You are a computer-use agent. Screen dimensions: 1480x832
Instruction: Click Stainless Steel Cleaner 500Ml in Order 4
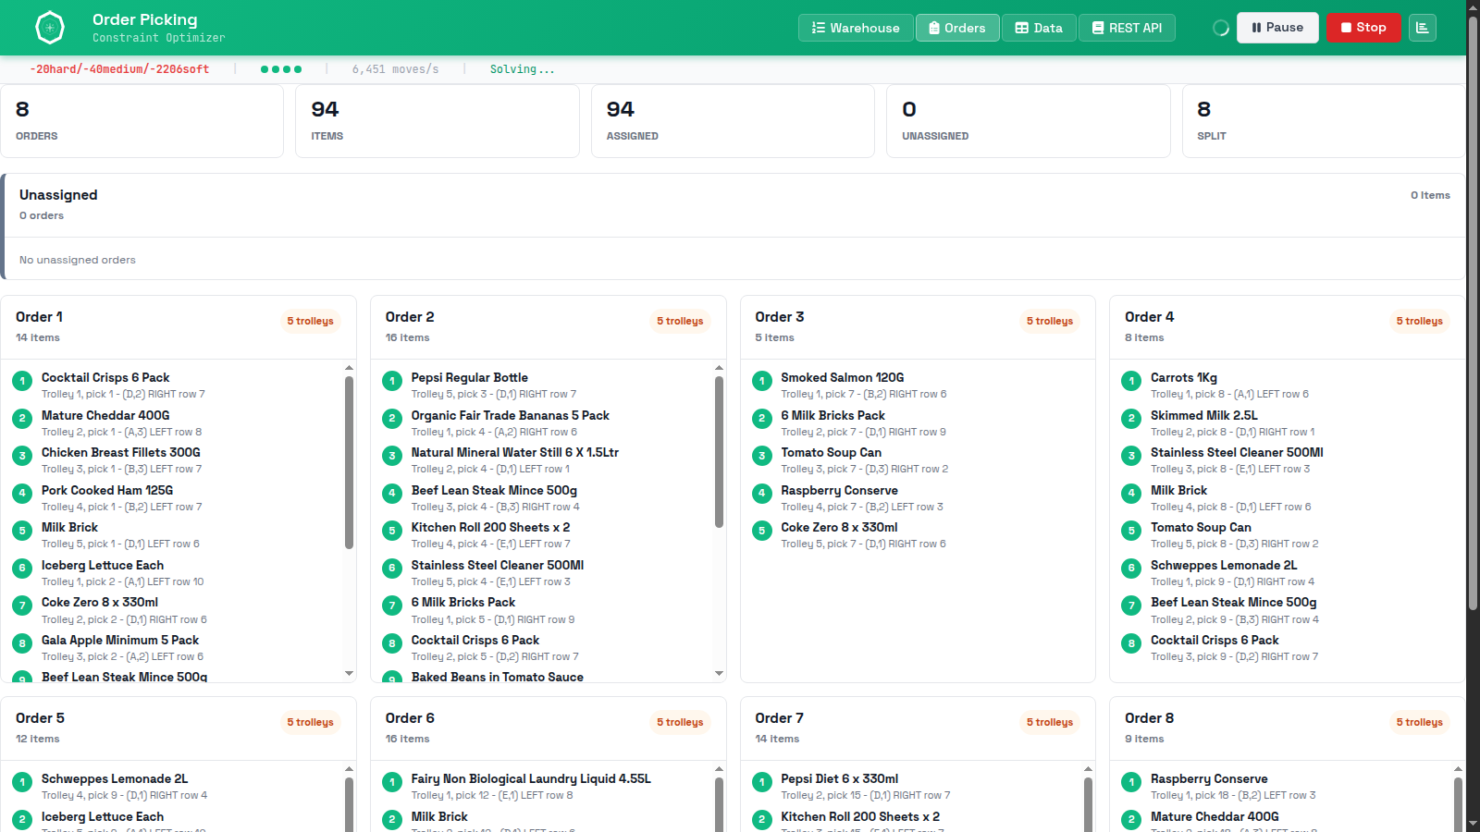click(1237, 453)
